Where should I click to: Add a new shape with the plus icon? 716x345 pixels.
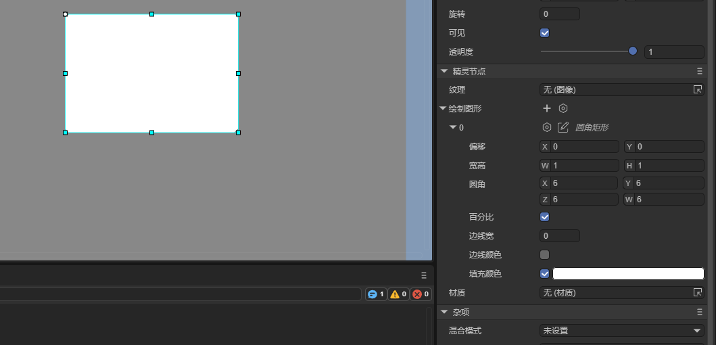coord(547,108)
